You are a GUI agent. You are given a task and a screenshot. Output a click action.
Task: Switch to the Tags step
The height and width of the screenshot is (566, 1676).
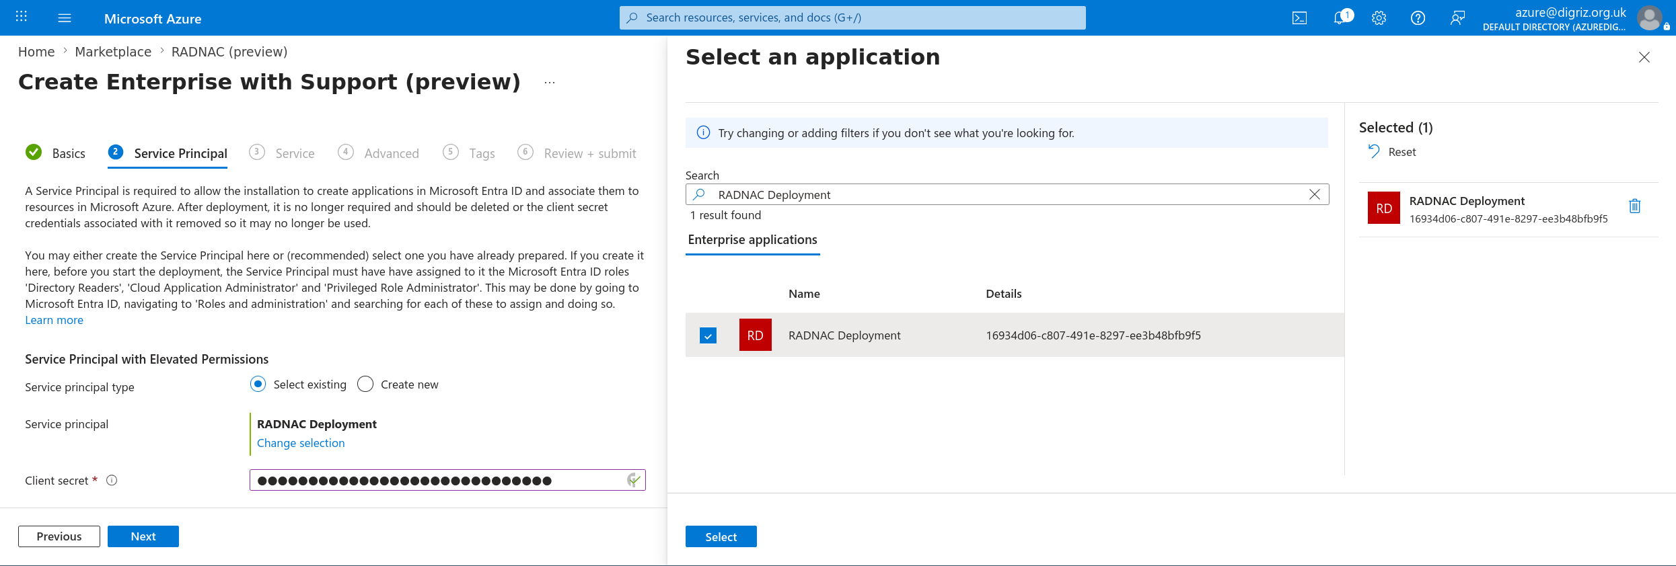[469, 153]
